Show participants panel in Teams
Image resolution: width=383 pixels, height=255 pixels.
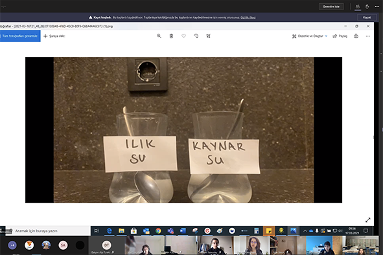[358, 6]
